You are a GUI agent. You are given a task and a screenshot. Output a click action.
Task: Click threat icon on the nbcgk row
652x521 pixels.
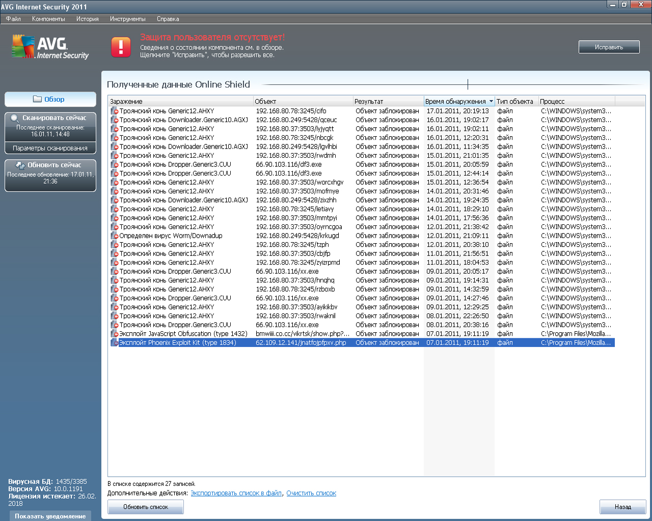[115, 138]
